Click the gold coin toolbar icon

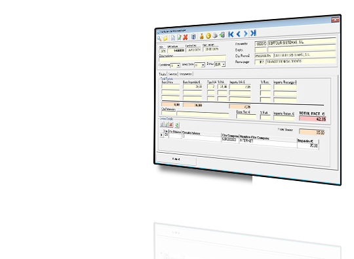tap(208, 35)
